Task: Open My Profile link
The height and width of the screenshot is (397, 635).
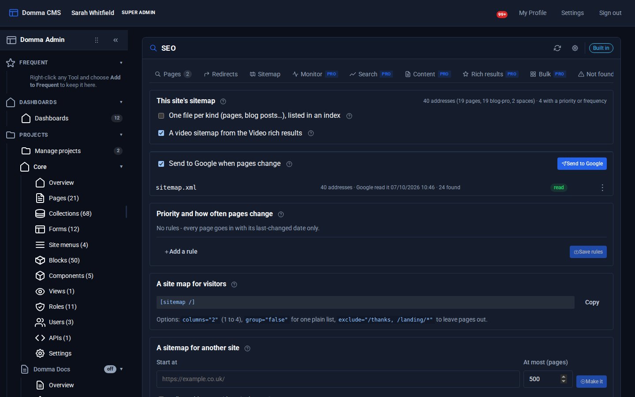Action: 533,13
